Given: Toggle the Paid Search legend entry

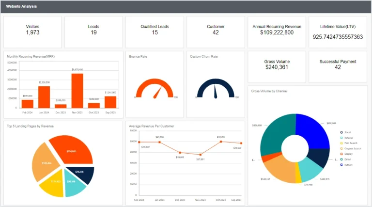Looking at the screenshot, I should tap(349, 143).
